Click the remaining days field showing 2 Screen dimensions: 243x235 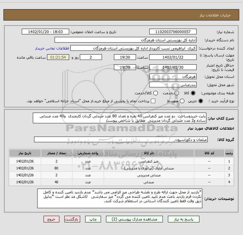(x=91, y=57)
